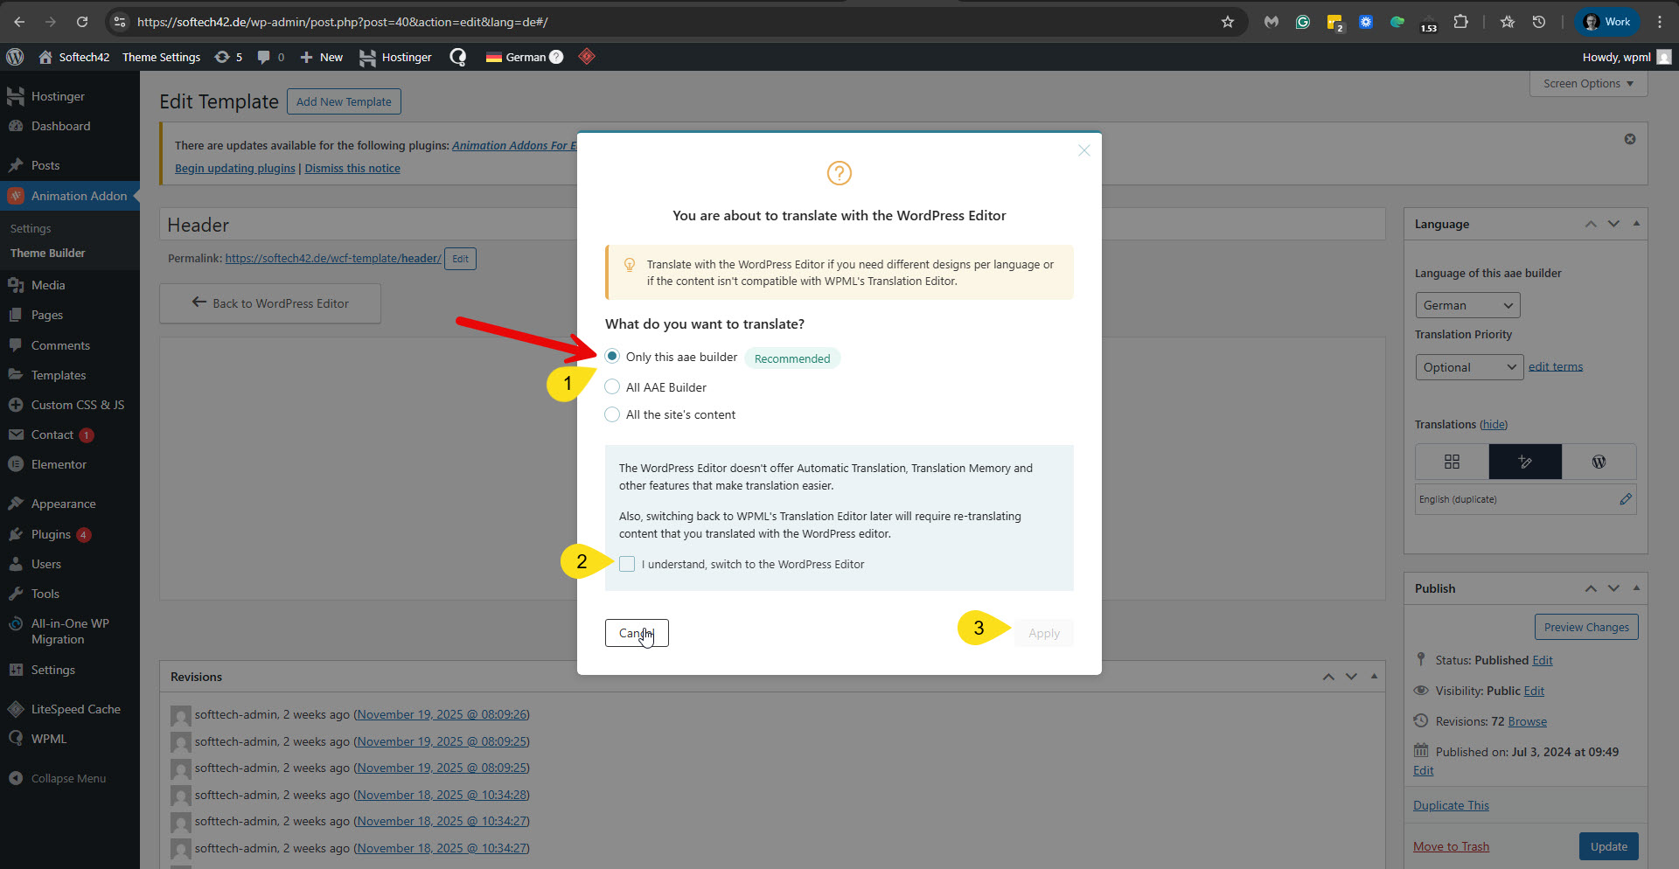Move Language panel down
Screen dimensions: 1679x869
point(1613,224)
